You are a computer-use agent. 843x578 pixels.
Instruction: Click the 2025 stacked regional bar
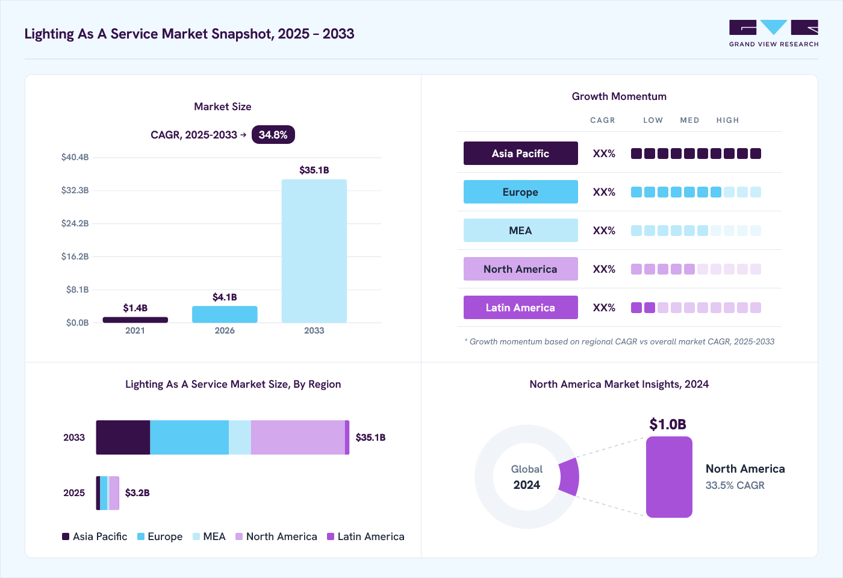(x=108, y=493)
